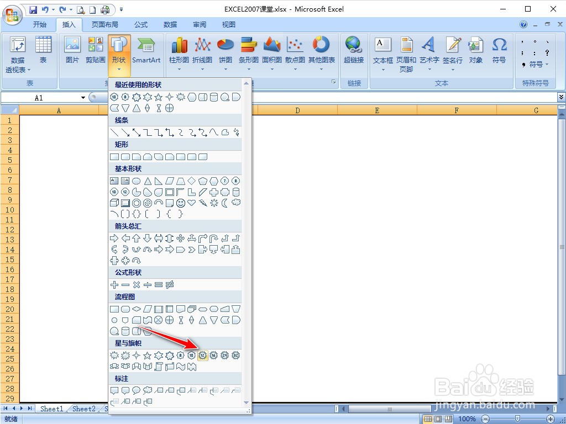Select the chevron arrow shape

[192, 249]
